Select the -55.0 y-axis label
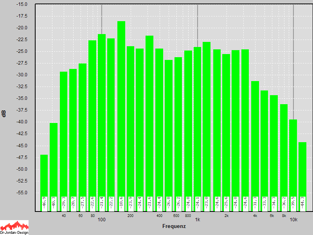 point(22,193)
